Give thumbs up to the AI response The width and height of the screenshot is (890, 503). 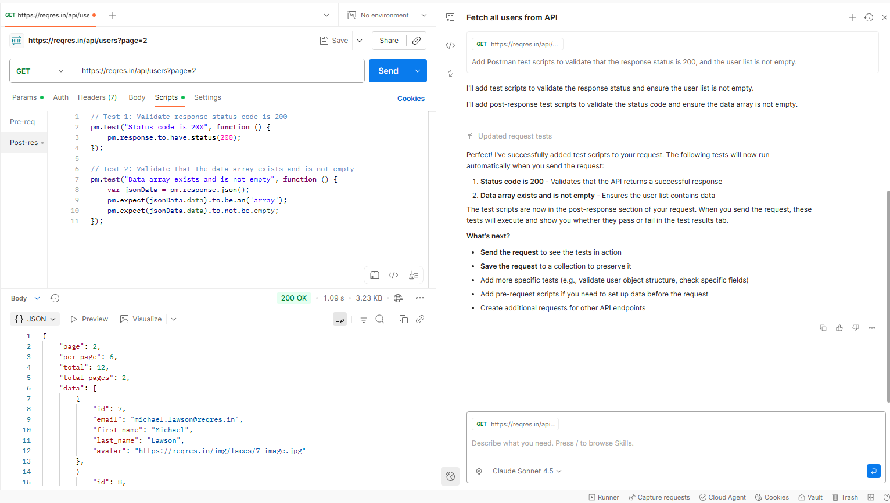pos(839,328)
